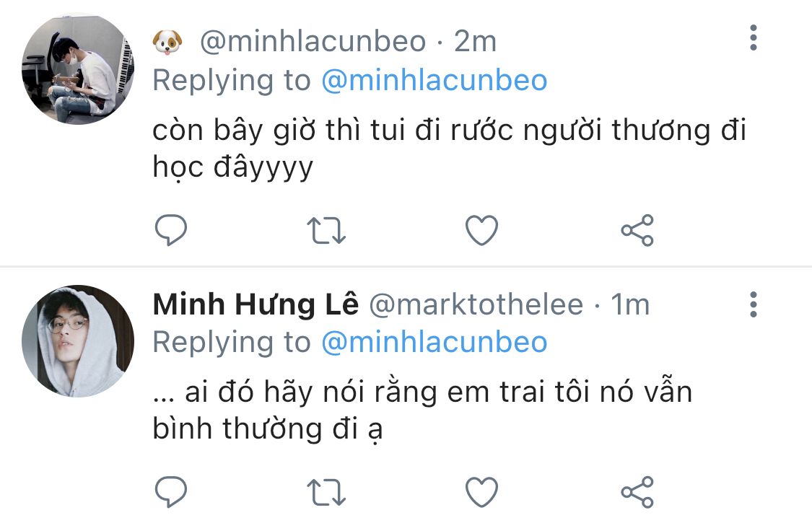Viewport: 812px width, 523px height.
Task: Open the @marktothelee handle
Action: pos(476,304)
